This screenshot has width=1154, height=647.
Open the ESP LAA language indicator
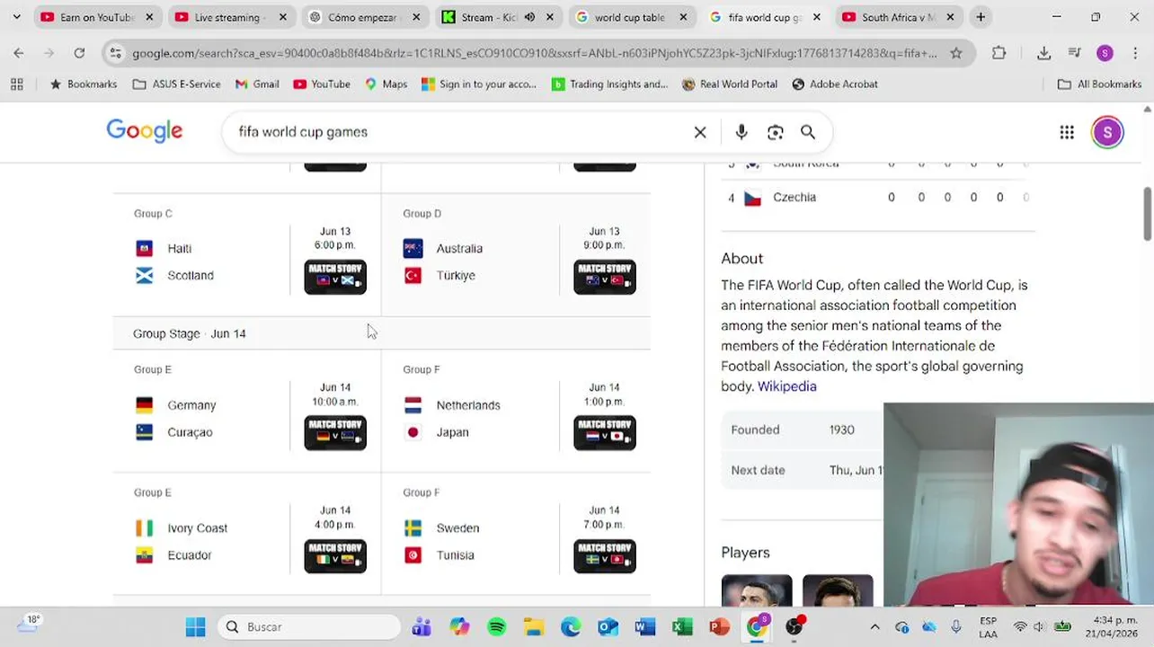coord(988,626)
